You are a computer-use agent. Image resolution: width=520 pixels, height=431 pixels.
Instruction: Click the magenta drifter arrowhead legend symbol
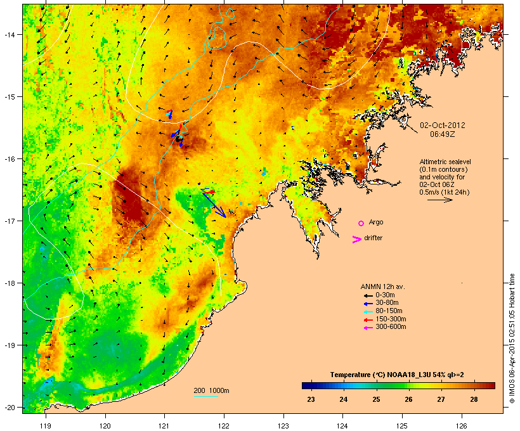click(x=356, y=240)
